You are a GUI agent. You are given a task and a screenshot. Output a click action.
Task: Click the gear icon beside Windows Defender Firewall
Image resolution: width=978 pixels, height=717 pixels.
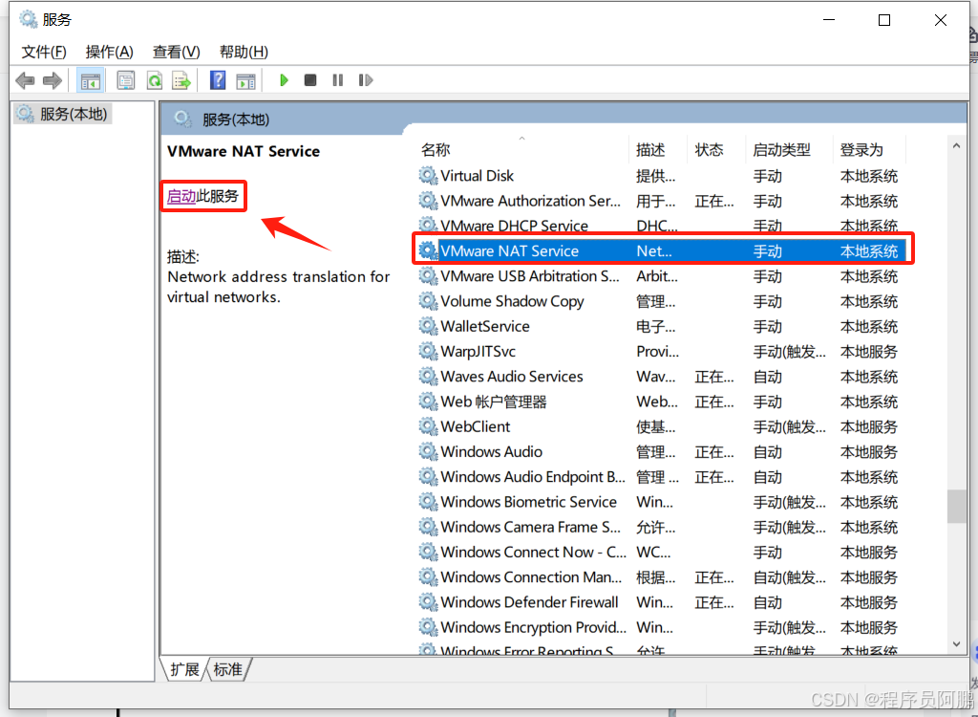click(428, 602)
